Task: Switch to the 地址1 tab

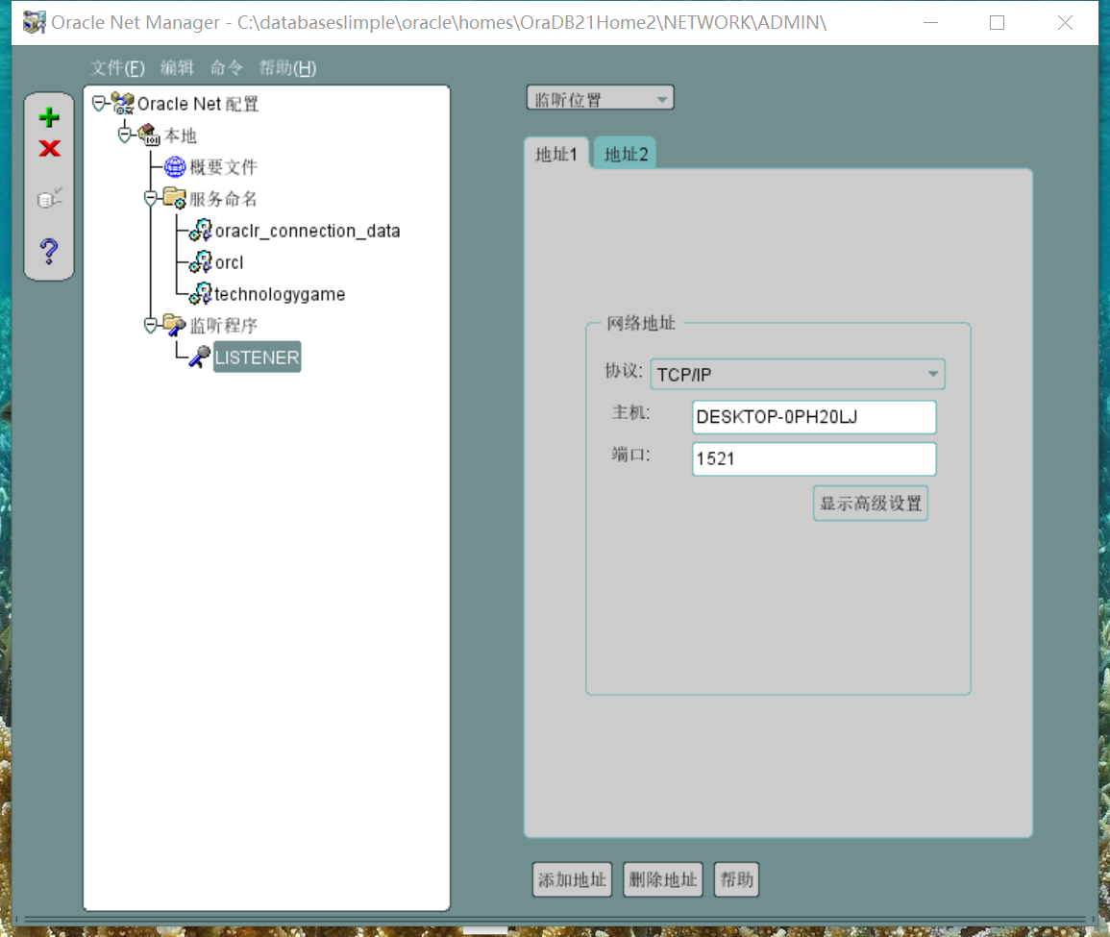Action: tap(556, 154)
